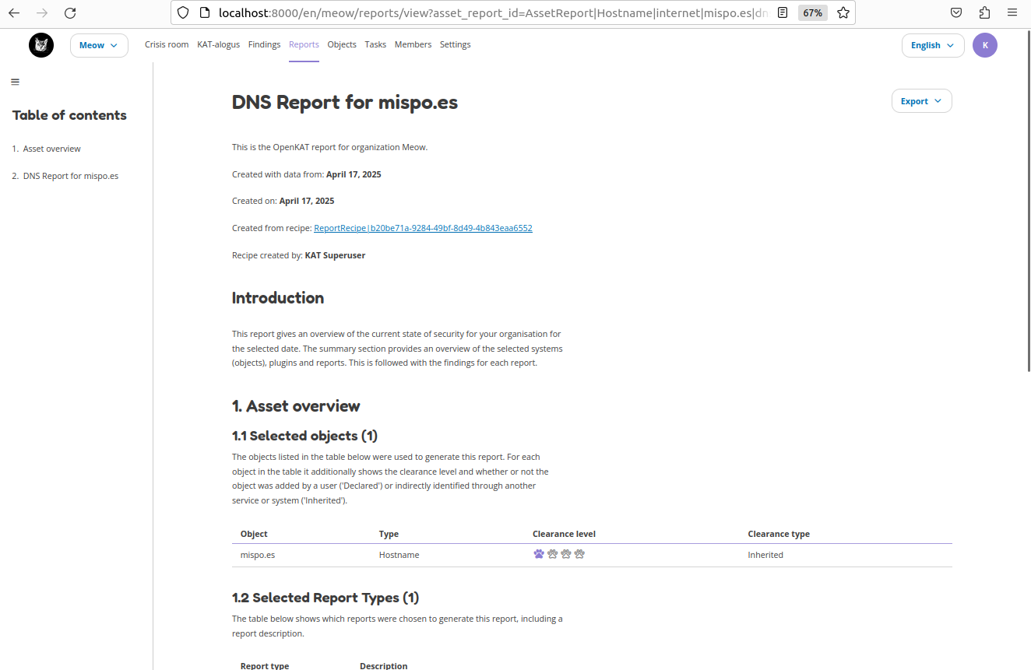
Task: Click the Clearance type column header
Action: tap(779, 534)
